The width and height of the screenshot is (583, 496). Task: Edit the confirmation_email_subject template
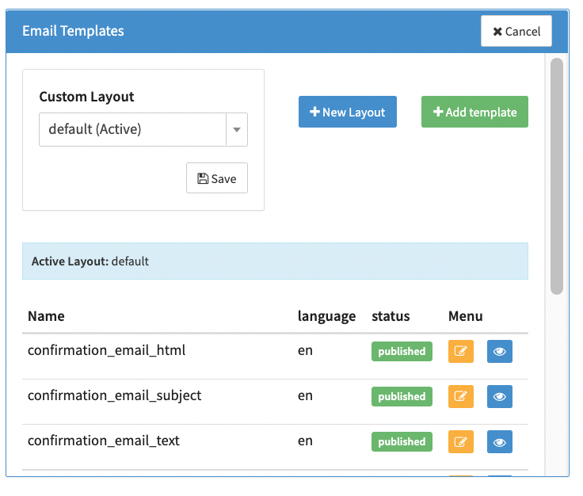(x=461, y=396)
